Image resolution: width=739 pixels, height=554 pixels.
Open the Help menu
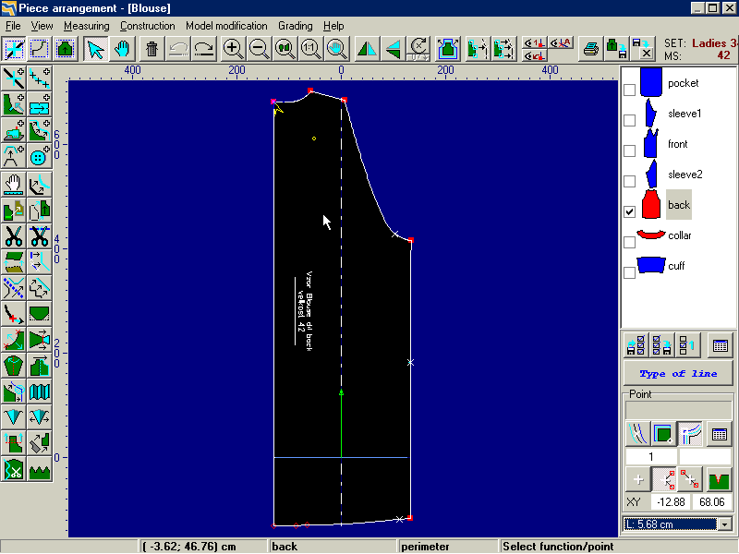(333, 26)
